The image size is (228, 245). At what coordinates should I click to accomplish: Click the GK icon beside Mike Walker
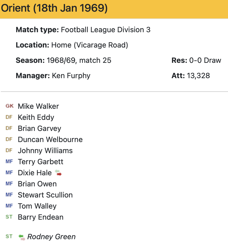tap(9, 106)
